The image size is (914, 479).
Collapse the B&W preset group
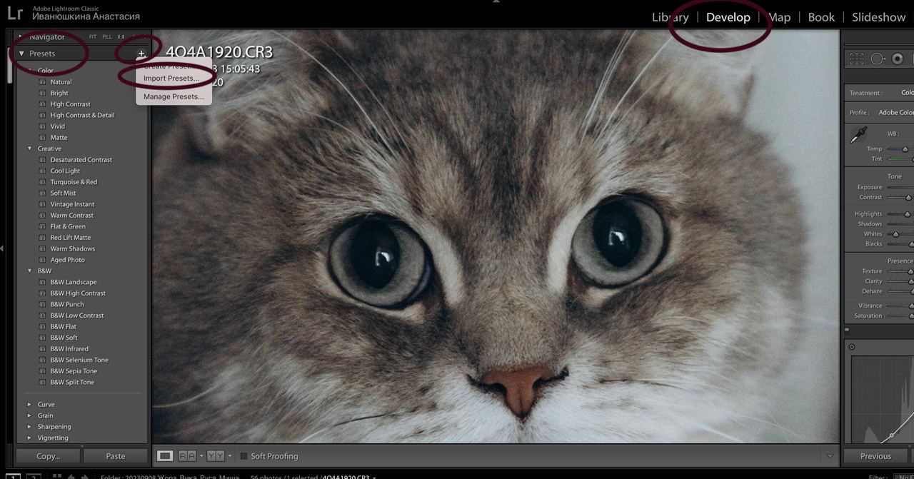[29, 271]
